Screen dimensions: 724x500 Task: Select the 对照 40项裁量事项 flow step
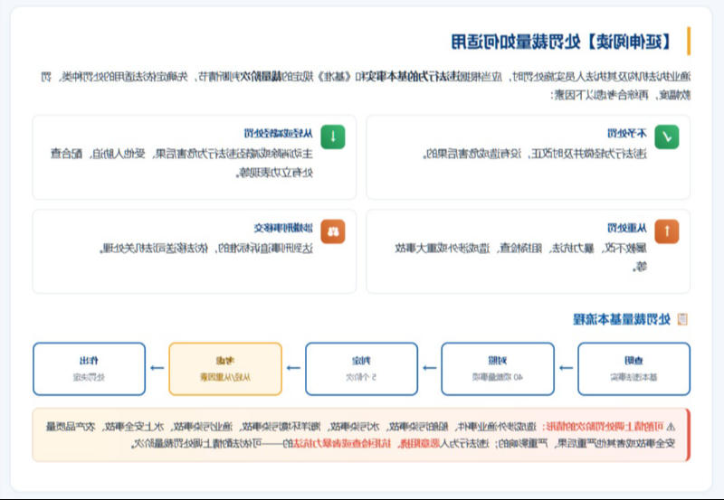coord(498,369)
